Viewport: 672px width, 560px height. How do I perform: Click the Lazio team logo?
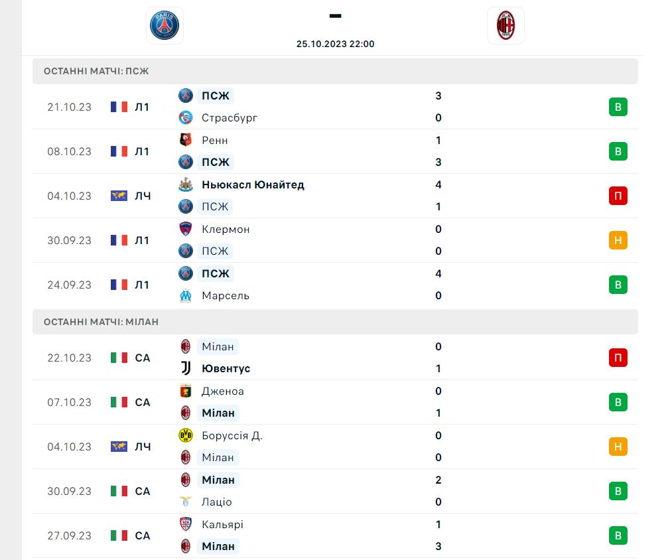186,502
